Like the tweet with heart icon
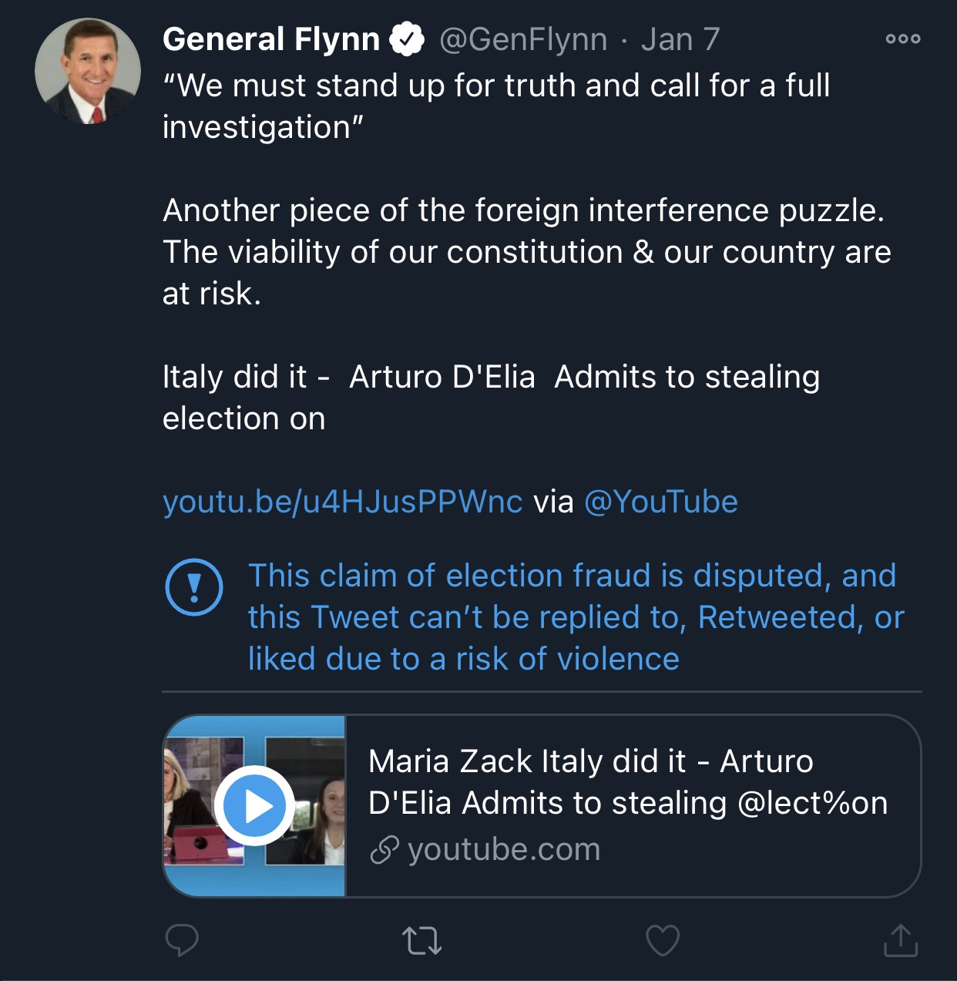 [663, 940]
